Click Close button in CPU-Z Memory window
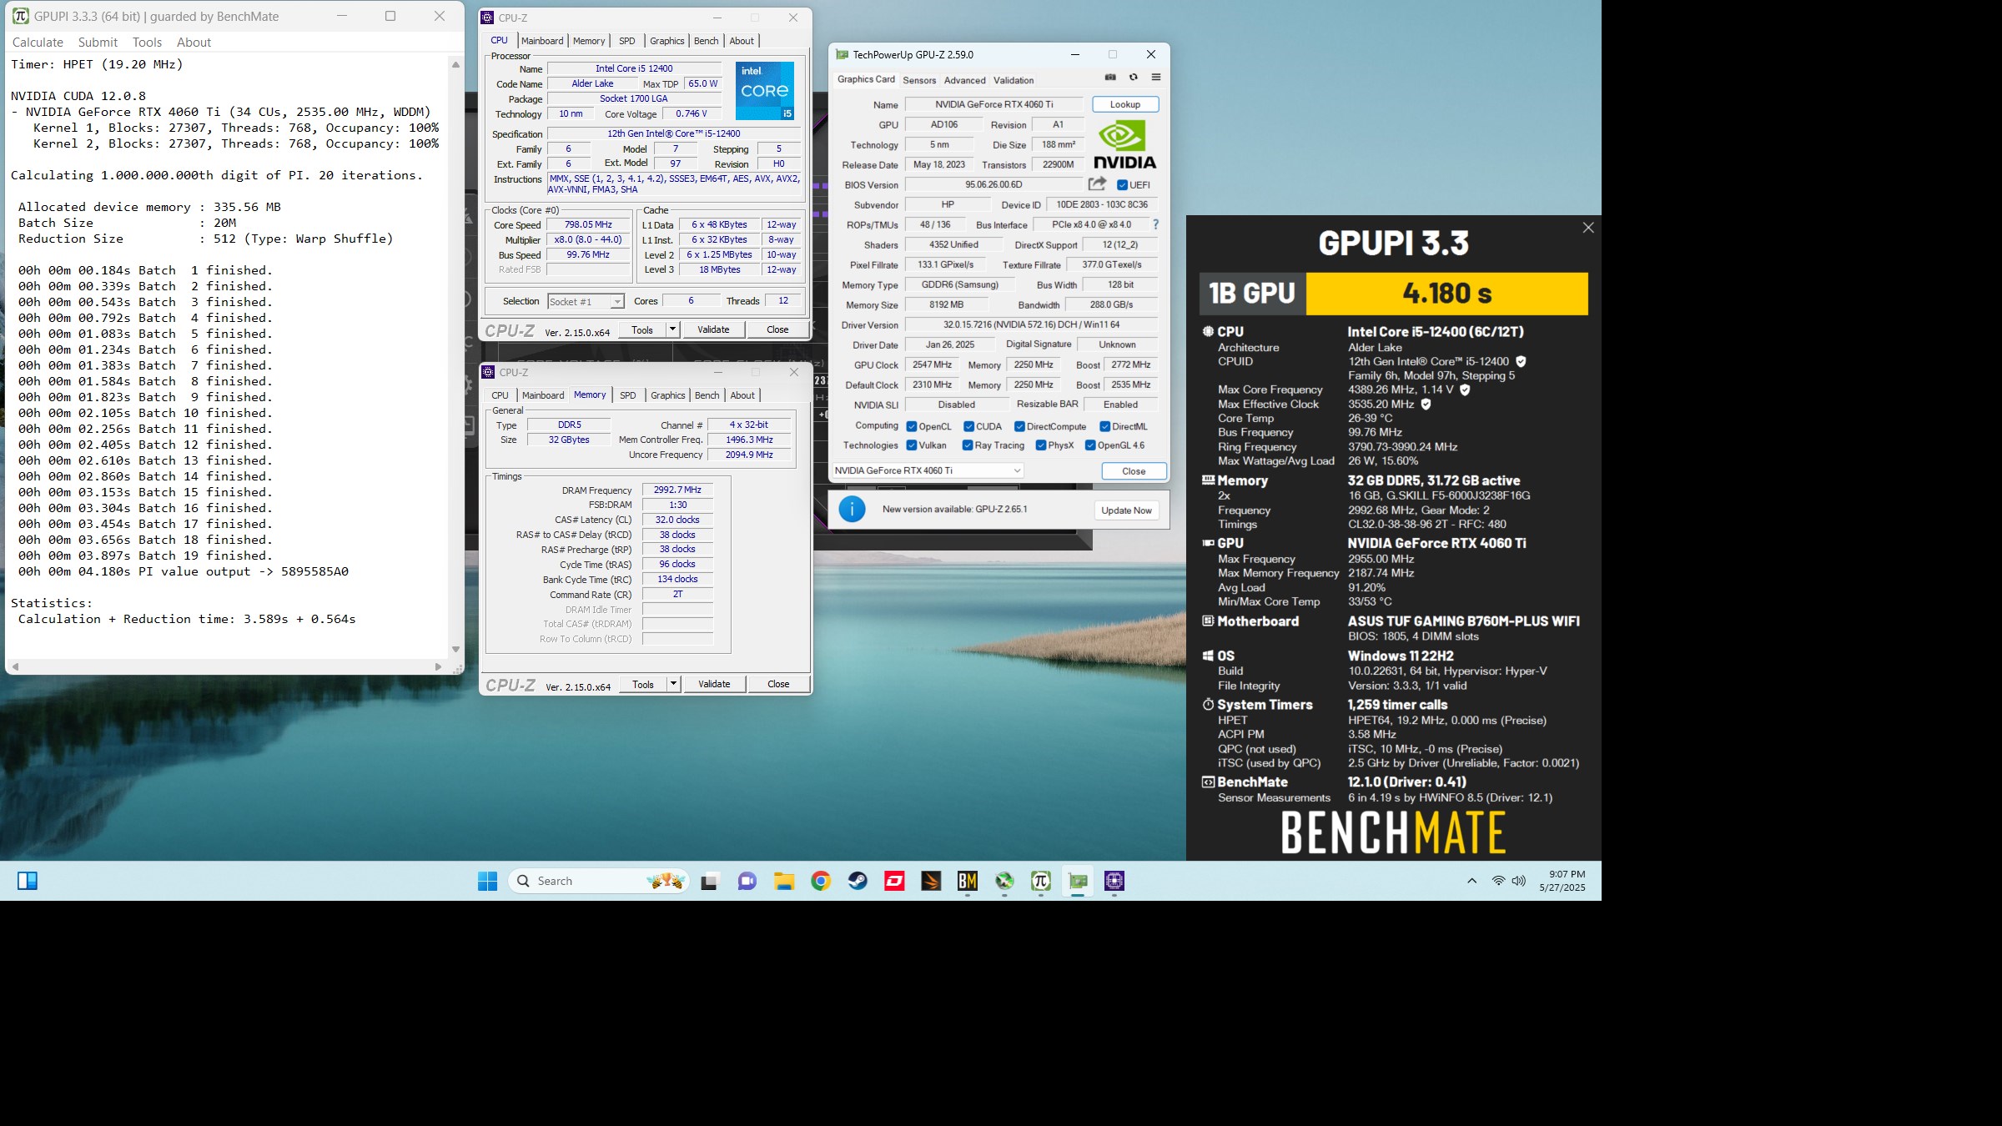This screenshot has height=1126, width=2002. point(778,684)
